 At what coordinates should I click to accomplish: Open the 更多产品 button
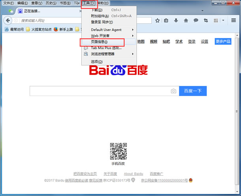coord(223,41)
